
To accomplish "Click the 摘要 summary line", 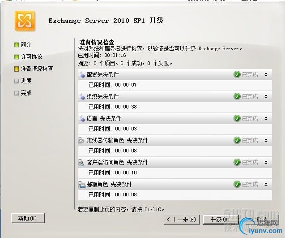I will tap(125, 63).
